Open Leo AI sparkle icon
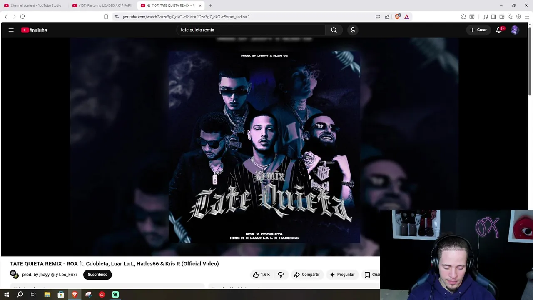 pos(510,17)
